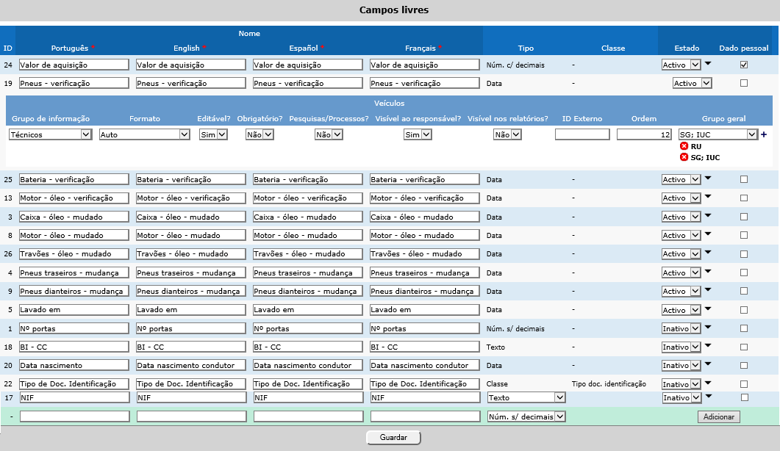The height and width of the screenshot is (451, 780).
Task: Add general group with plus icon
Action: (764, 134)
